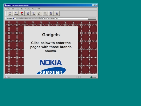Open the address bar dropdown arrow
141x106 pixels.
pos(92,18)
